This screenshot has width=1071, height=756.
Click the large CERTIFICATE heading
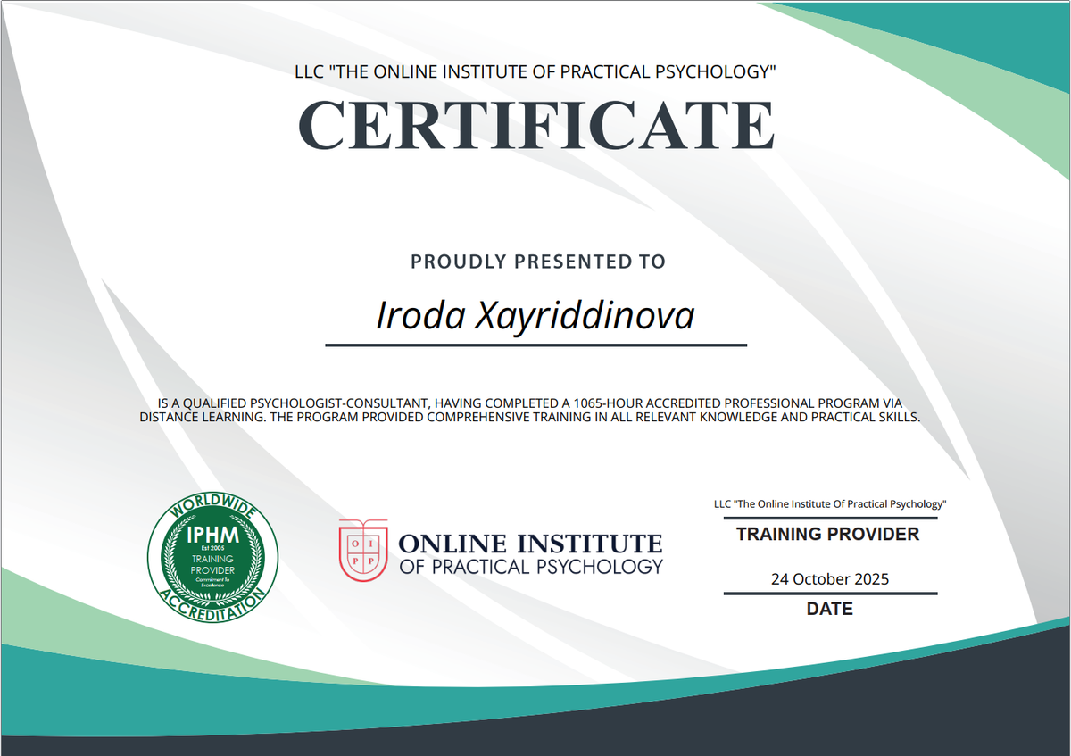coord(536,123)
